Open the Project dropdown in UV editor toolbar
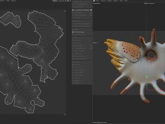 [57, 1]
